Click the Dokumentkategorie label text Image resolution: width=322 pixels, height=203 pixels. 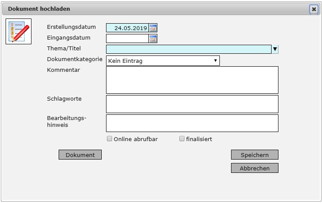tap(74, 59)
